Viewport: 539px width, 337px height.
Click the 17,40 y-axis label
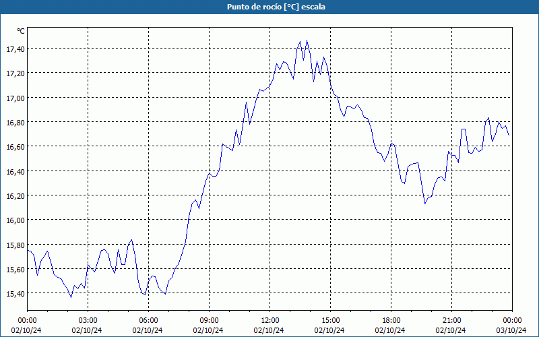(x=15, y=49)
